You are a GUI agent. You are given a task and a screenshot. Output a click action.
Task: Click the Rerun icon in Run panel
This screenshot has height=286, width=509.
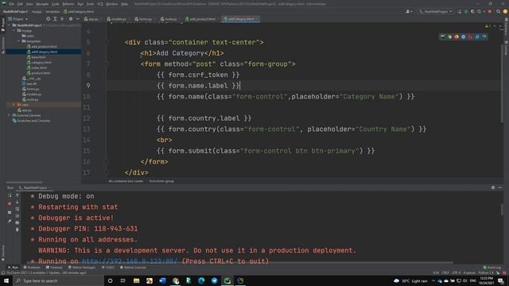point(10,195)
